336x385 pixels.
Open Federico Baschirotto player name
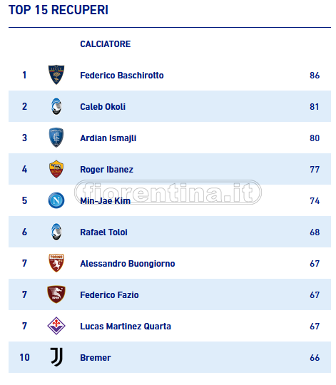click(x=122, y=76)
